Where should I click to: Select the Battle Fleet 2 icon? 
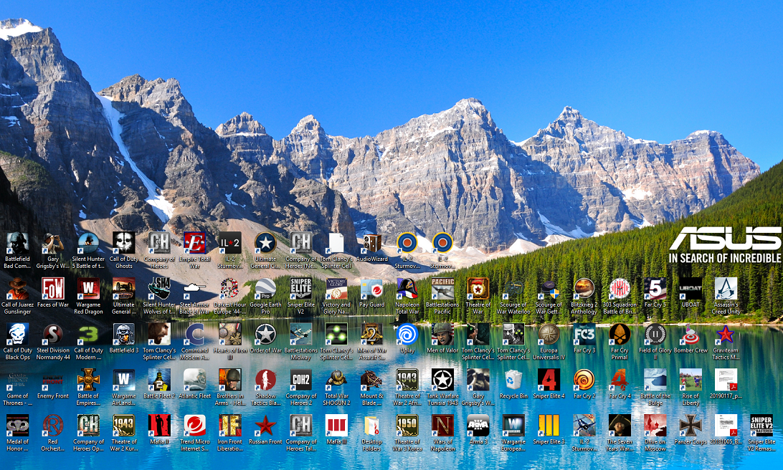point(158,380)
